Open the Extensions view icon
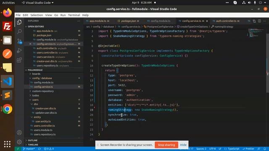The width and height of the screenshot is (269, 151). click(19, 60)
